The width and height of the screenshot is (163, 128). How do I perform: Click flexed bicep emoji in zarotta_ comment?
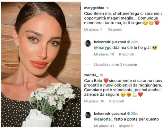click(135, 94)
